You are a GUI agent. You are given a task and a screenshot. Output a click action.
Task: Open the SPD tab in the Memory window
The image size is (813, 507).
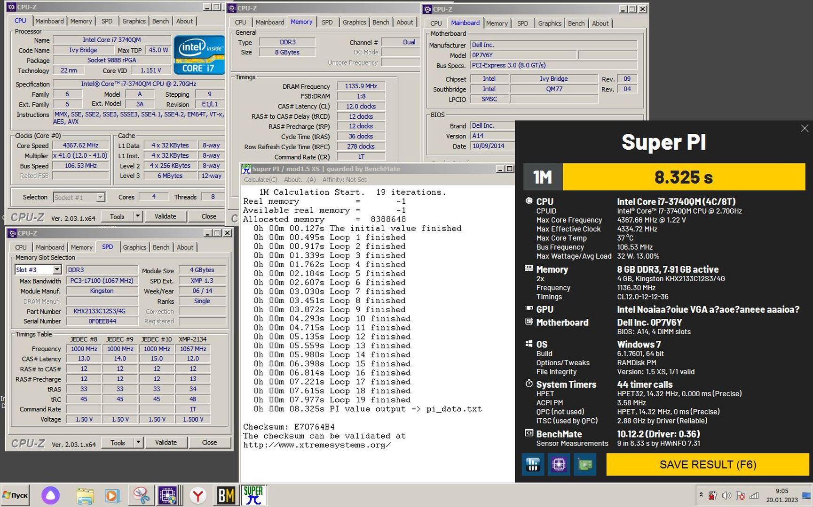click(327, 22)
